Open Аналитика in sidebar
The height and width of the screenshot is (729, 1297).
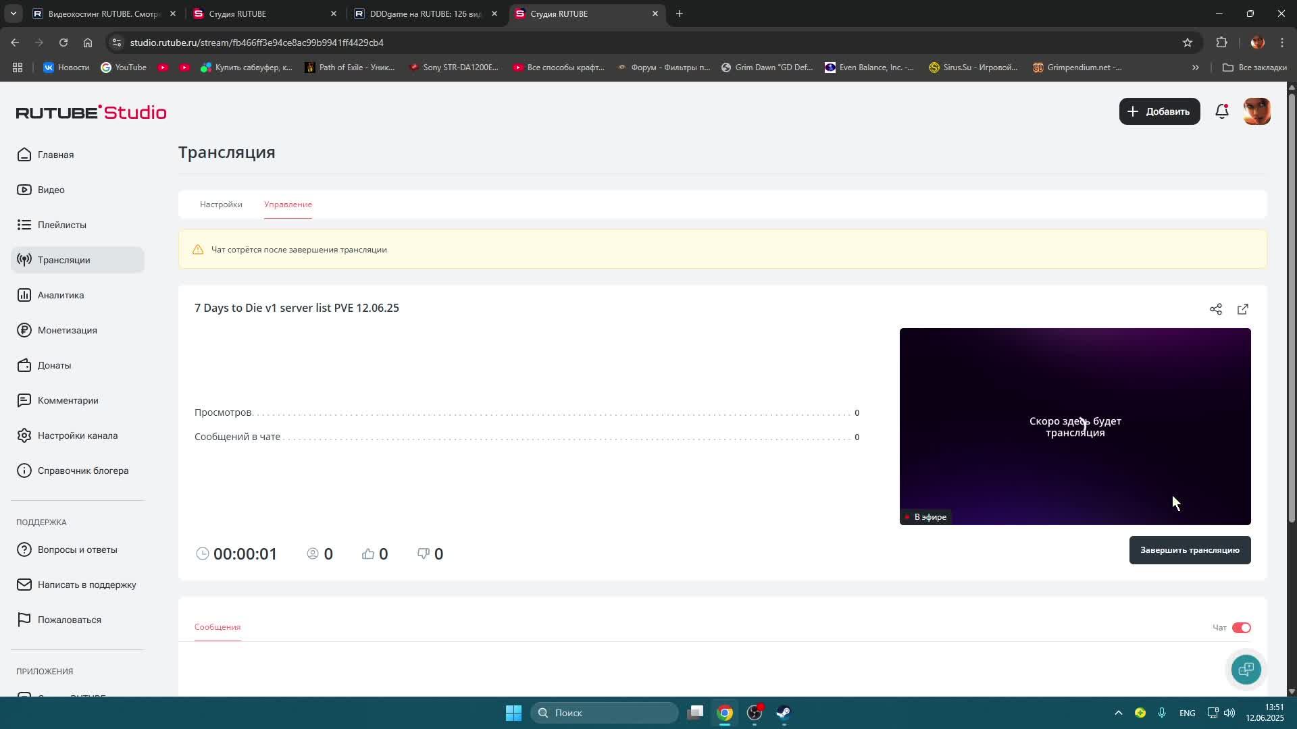click(x=61, y=295)
